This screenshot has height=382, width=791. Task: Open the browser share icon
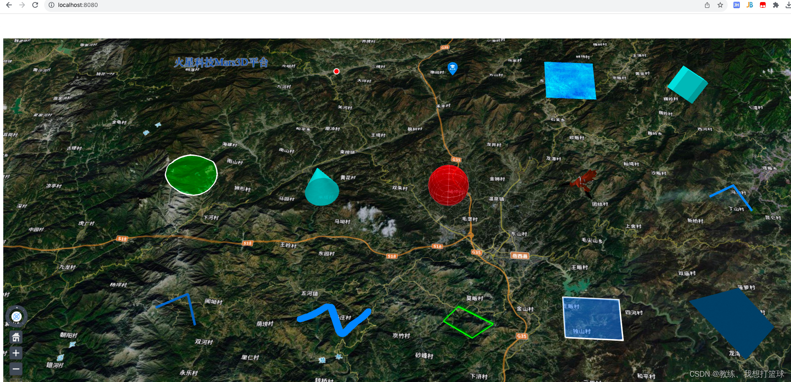coord(707,5)
